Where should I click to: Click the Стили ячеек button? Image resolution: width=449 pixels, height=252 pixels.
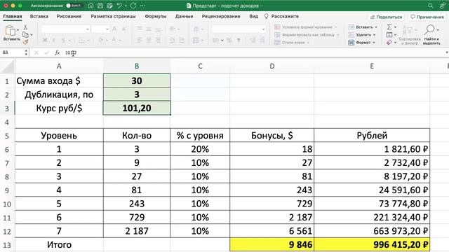click(292, 43)
